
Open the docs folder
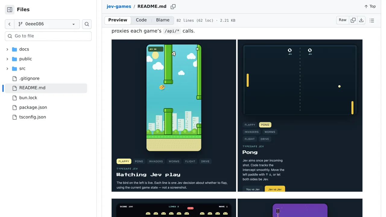pos(24,49)
